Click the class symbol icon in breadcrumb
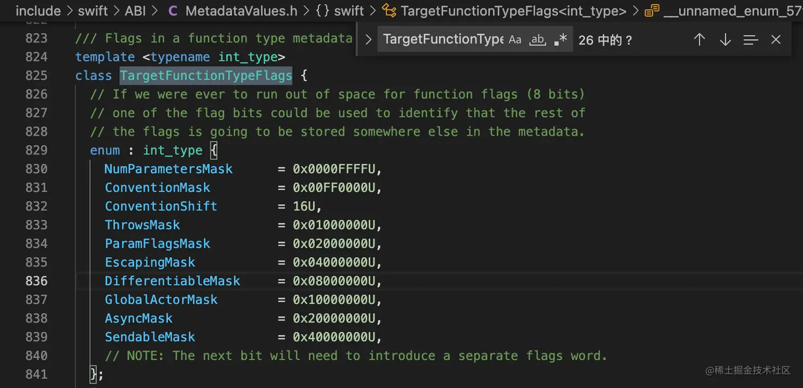The height and width of the screenshot is (388, 803). coord(389,11)
